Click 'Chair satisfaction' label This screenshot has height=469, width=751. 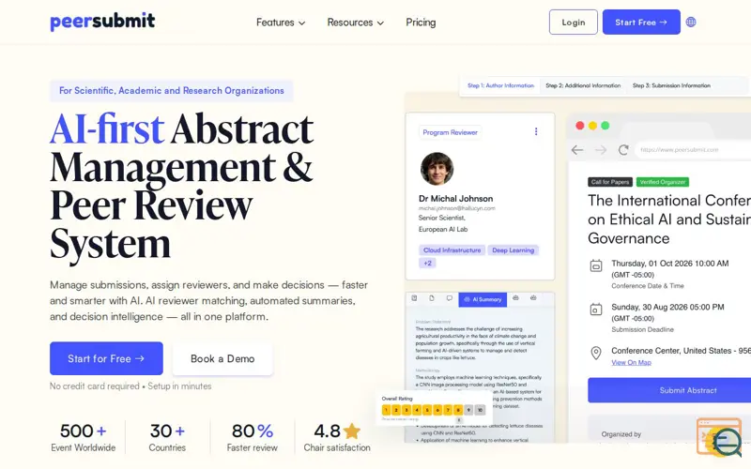[337, 448]
